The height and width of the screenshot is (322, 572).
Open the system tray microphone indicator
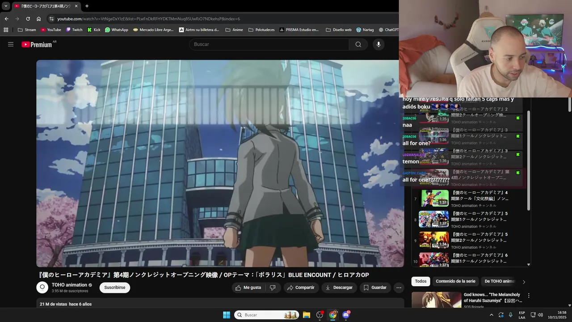[511, 315]
